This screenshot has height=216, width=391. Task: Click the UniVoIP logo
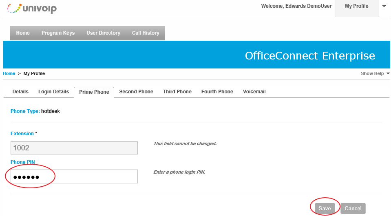pyautogui.click(x=32, y=9)
